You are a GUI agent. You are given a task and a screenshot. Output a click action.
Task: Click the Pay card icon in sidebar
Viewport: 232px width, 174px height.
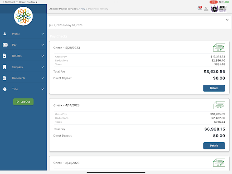5,45
